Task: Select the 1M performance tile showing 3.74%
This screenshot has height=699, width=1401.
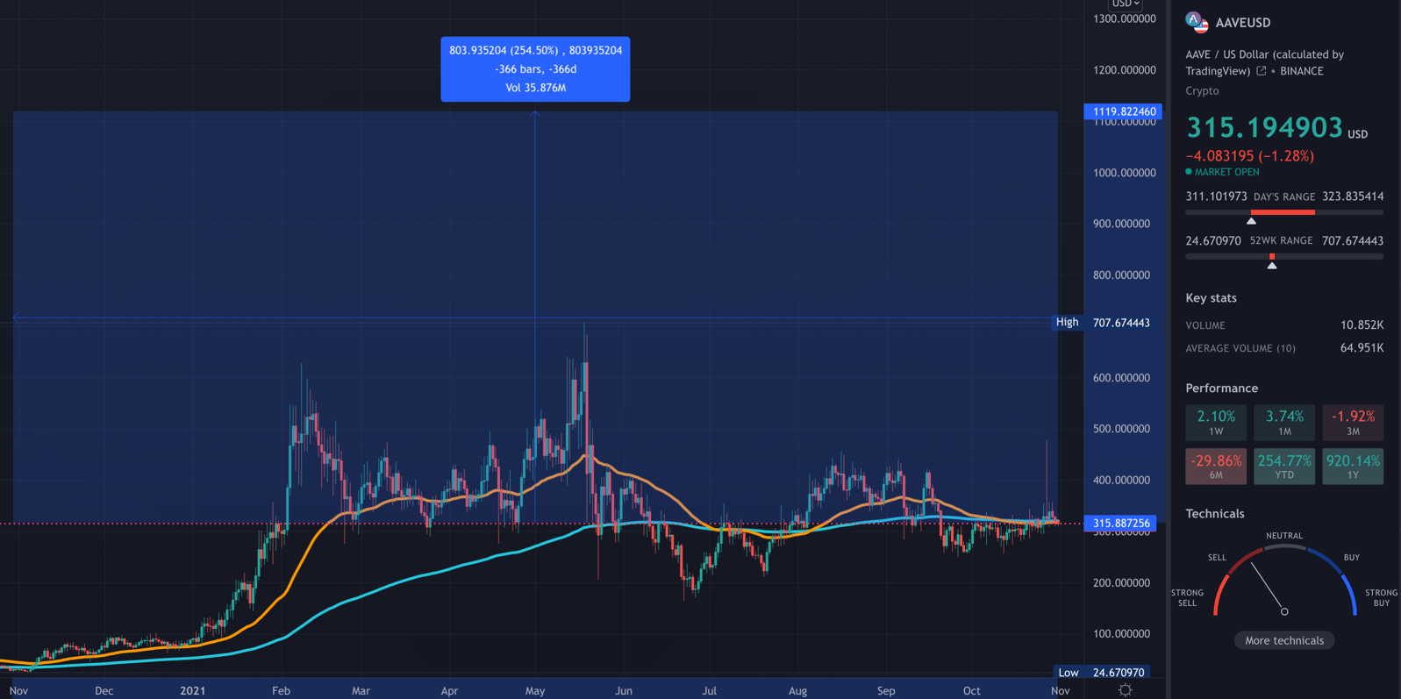Action: point(1284,423)
